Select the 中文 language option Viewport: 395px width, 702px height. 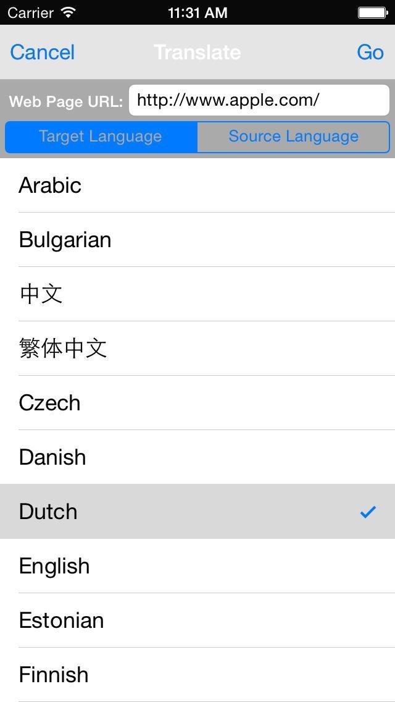coord(197,294)
